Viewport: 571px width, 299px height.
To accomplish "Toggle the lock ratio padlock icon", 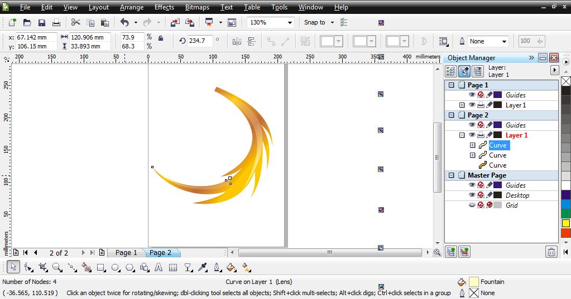I will click(x=161, y=38).
